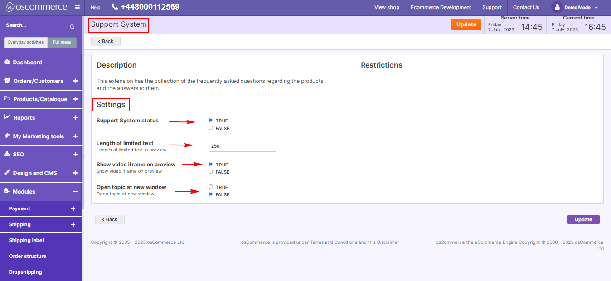Image resolution: width=611 pixels, height=281 pixels.
Task: Expand Products/Catalogue menu with plus
Action: pos(75,99)
